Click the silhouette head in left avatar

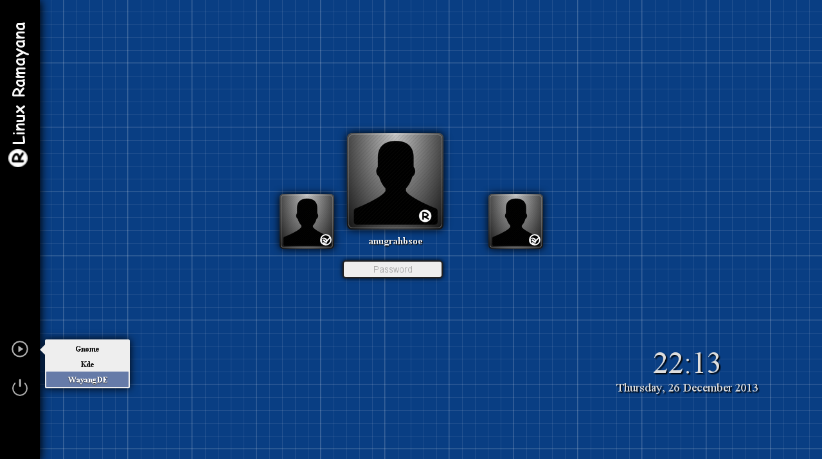pyautogui.click(x=307, y=210)
